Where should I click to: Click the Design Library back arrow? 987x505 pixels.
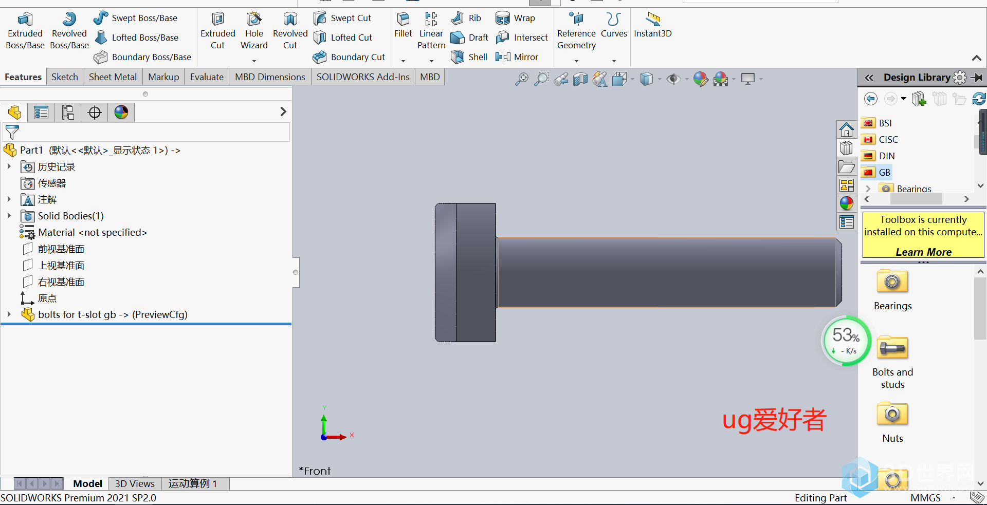pos(870,98)
